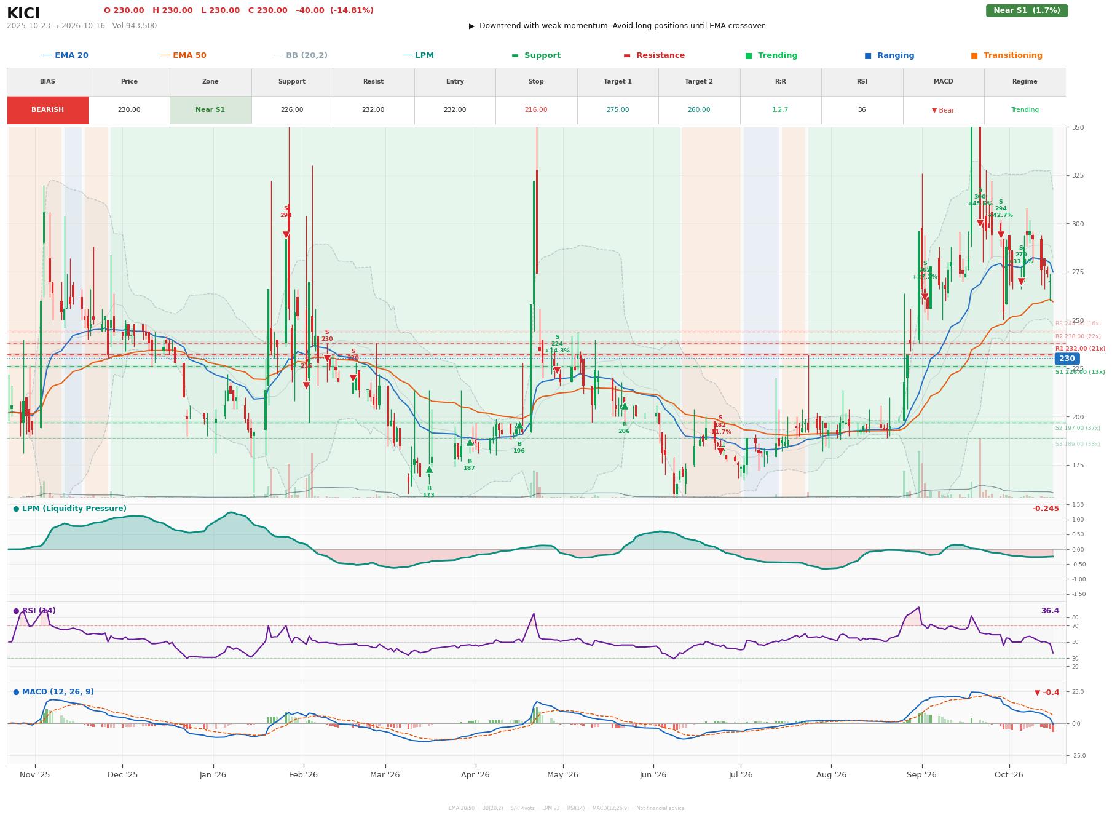Image resolution: width=1112 pixels, height=818 pixels.
Task: Click the S1 226.00 (13x) level label
Action: point(1080,372)
